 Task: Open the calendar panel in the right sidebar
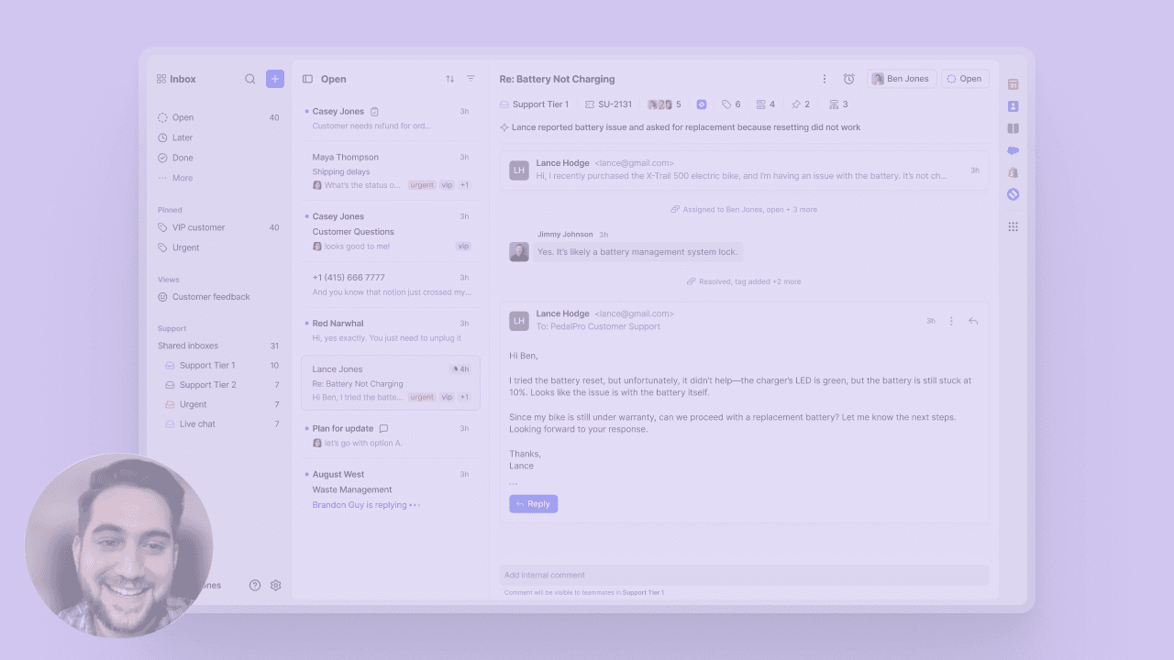coord(1013,83)
